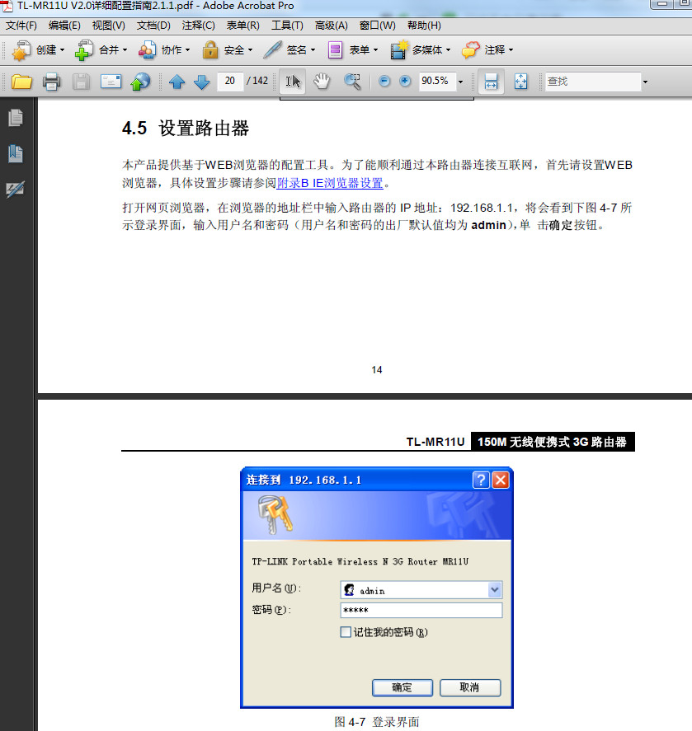This screenshot has width=692, height=731.
Task: Click the Save floppy disk icon
Action: 81,82
